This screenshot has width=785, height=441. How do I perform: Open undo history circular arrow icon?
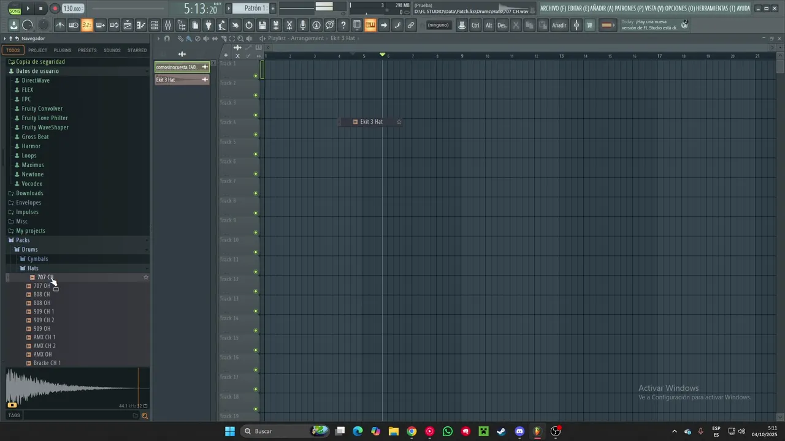[x=249, y=25]
